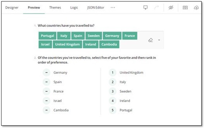Select unranked item Spain text
205x129 pixels.
click(x=58, y=82)
